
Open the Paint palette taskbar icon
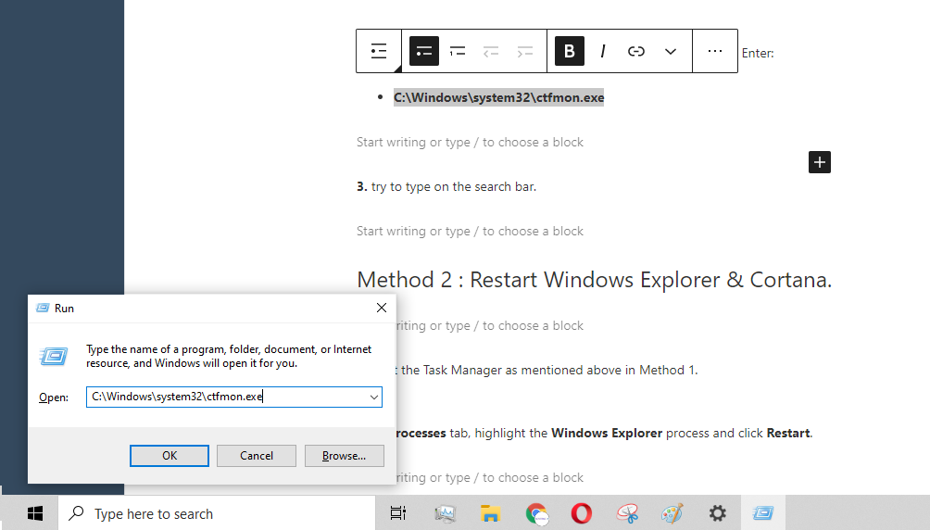pyautogui.click(x=672, y=513)
